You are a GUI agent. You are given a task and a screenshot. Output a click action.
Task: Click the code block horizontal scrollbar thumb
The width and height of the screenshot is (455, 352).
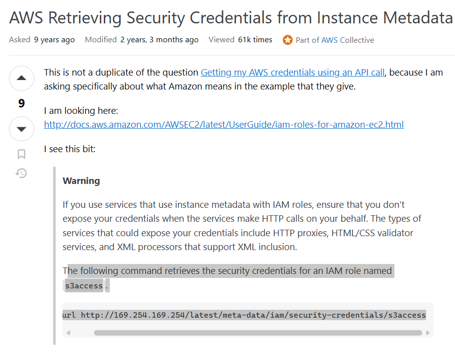point(257,333)
